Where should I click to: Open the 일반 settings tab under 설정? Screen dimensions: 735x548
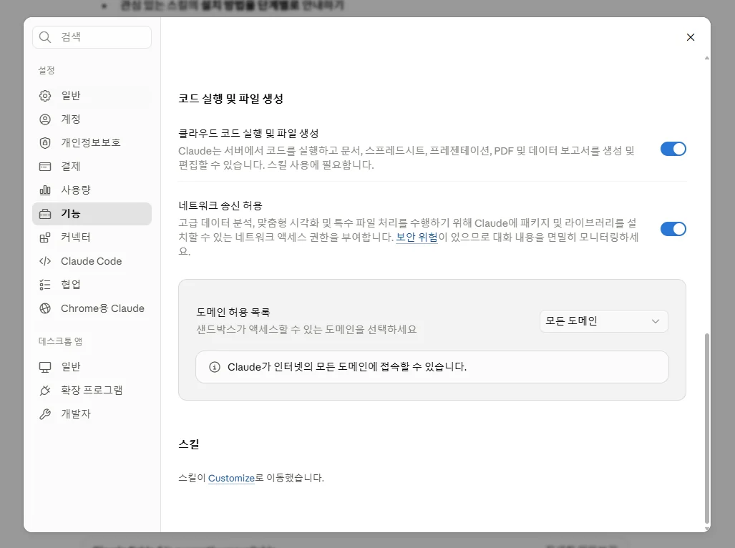[92, 96]
